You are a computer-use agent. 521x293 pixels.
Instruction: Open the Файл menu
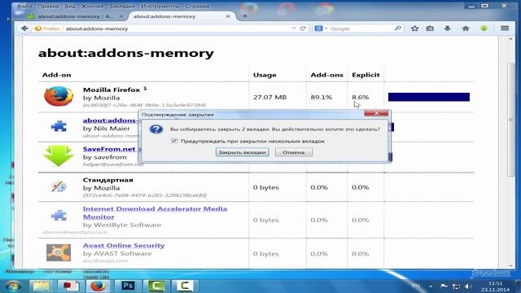(x=24, y=6)
